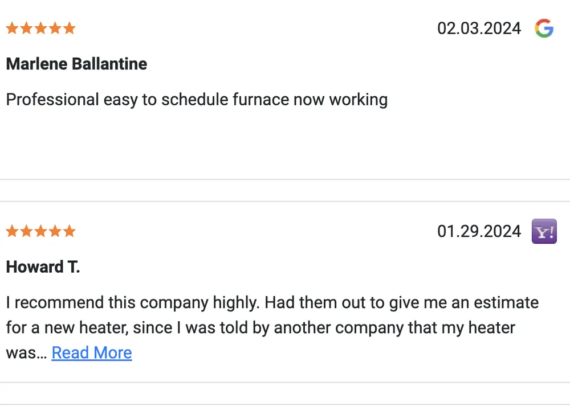Click the 01.29.2024 review date

pos(479,231)
